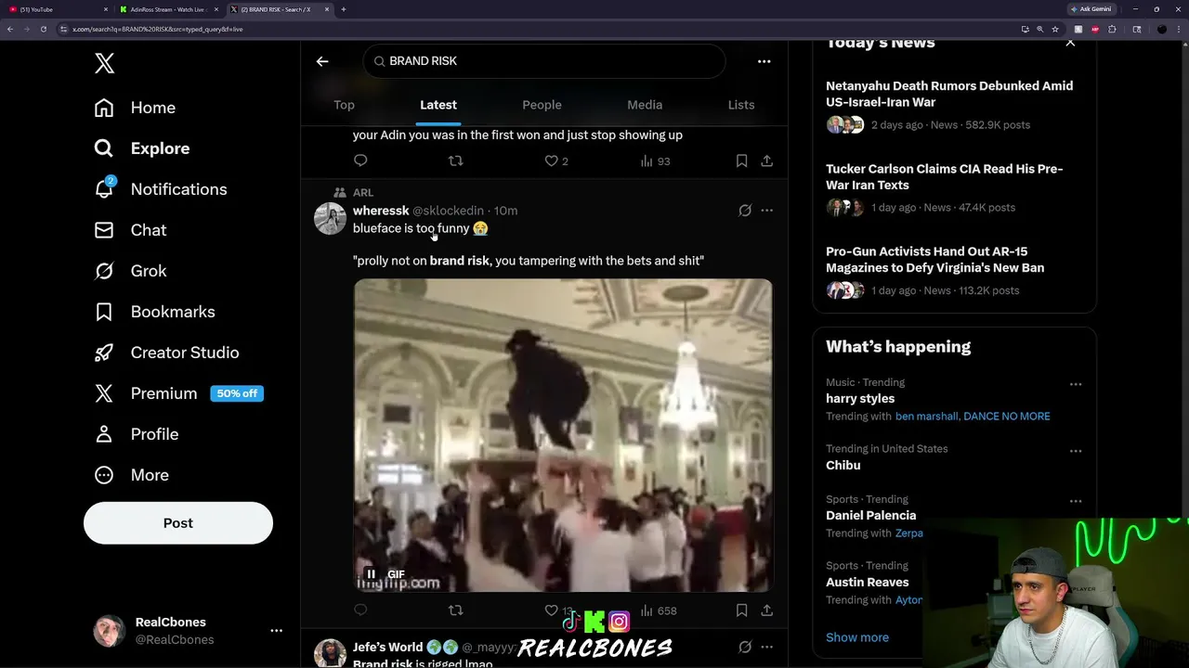
Task: Reply to wheressk's post
Action: tap(360, 610)
